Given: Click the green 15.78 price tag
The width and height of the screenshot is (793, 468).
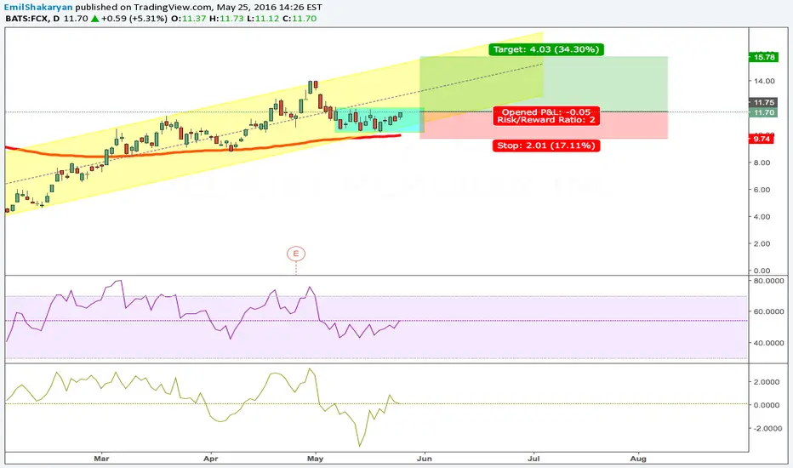Looking at the screenshot, I should click(763, 57).
